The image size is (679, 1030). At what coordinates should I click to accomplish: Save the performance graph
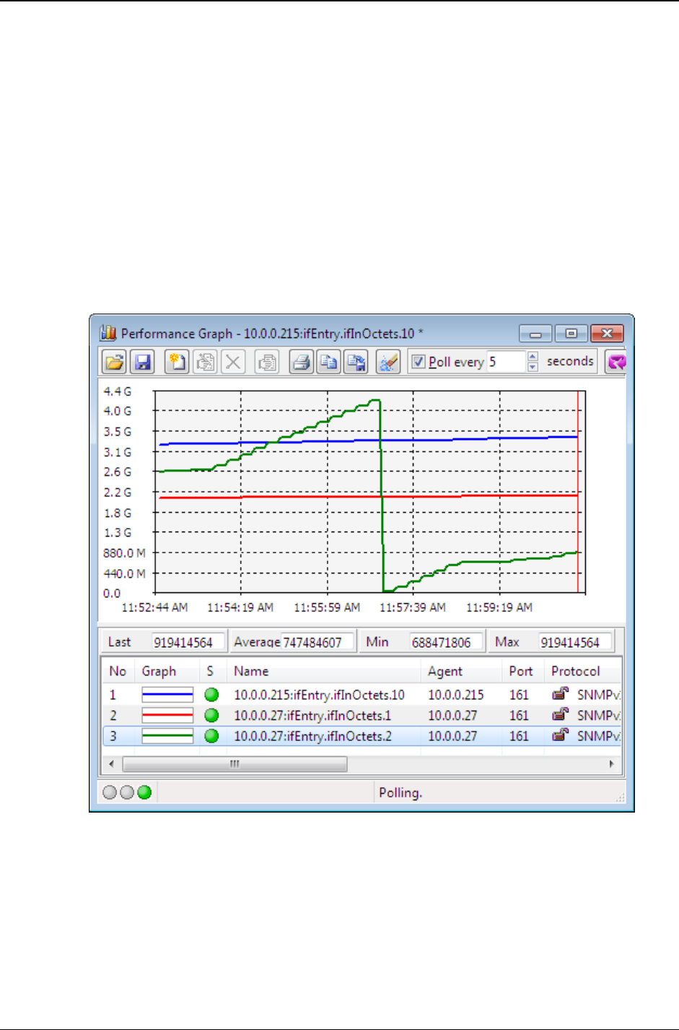(143, 361)
